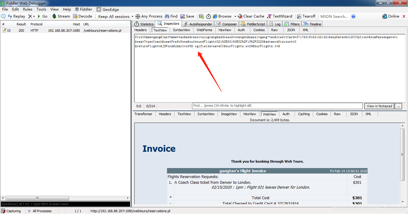Select request SyntaxView tab
Screen dimensions: 408x214
182,30
